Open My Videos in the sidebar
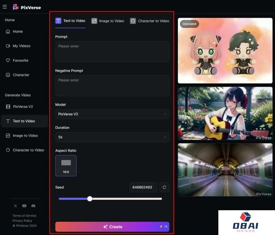275x235 pixels. point(21,46)
